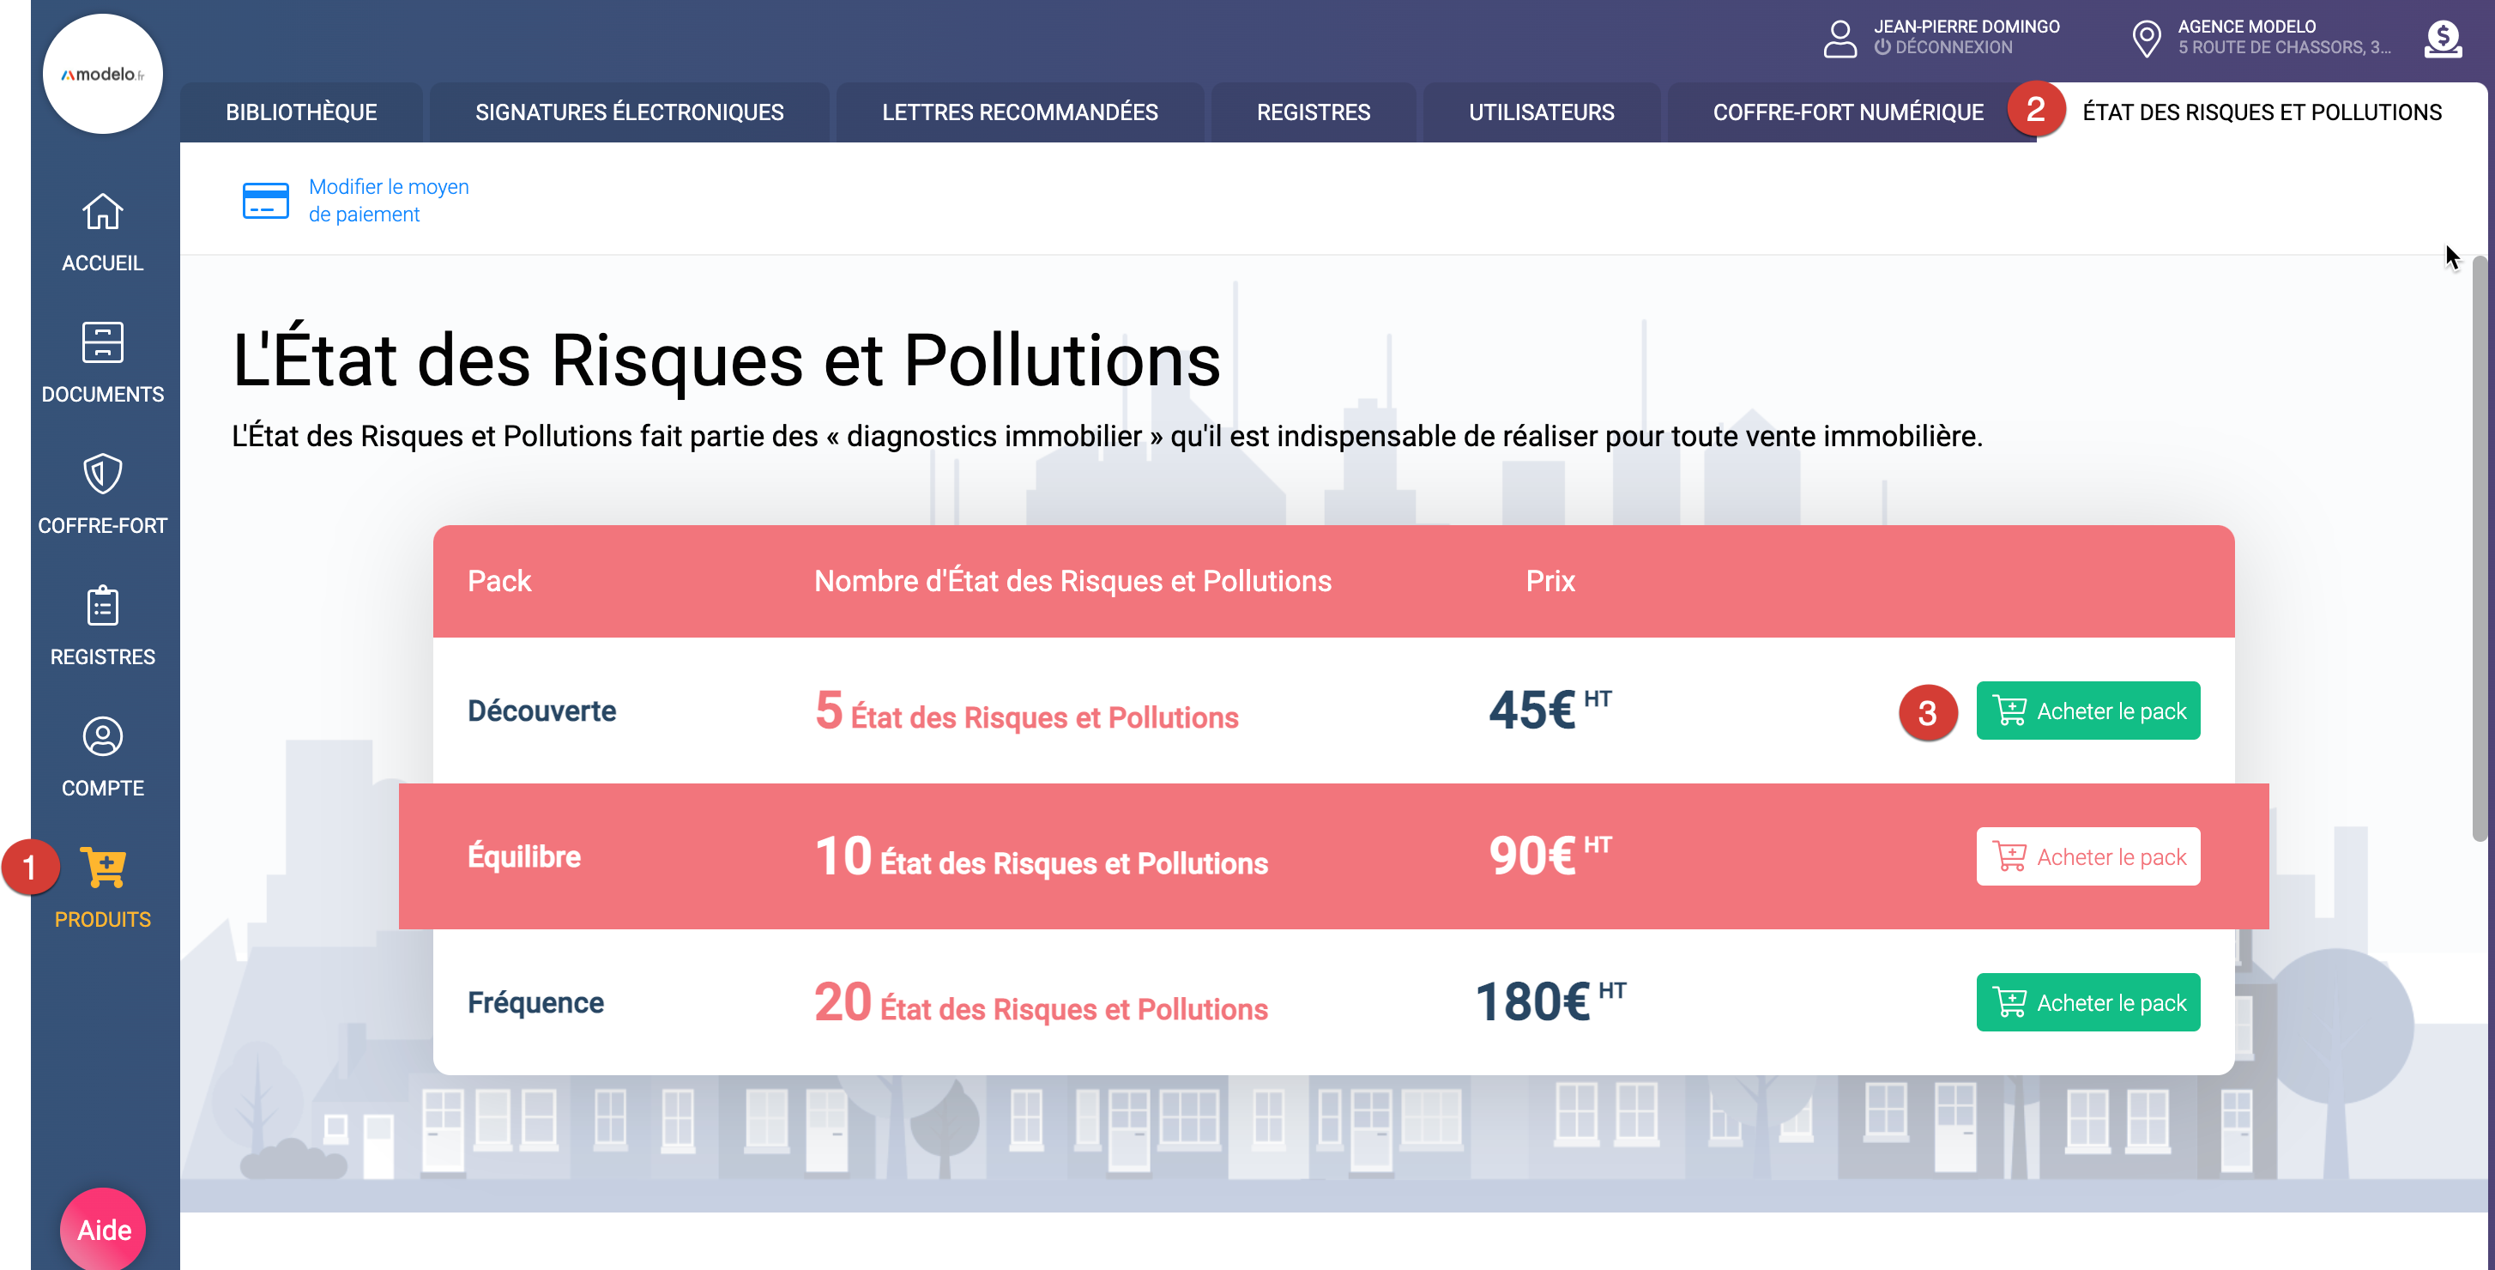2495x1270 pixels.
Task: Buy the Fréquence pack
Action: tap(2087, 1002)
